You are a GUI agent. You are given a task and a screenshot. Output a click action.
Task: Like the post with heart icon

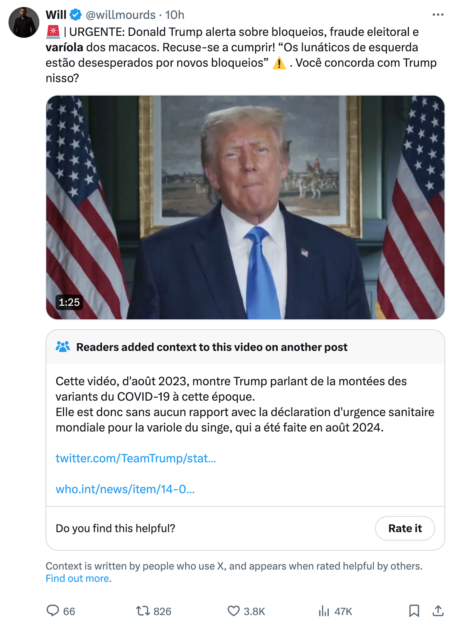pyautogui.click(x=233, y=611)
